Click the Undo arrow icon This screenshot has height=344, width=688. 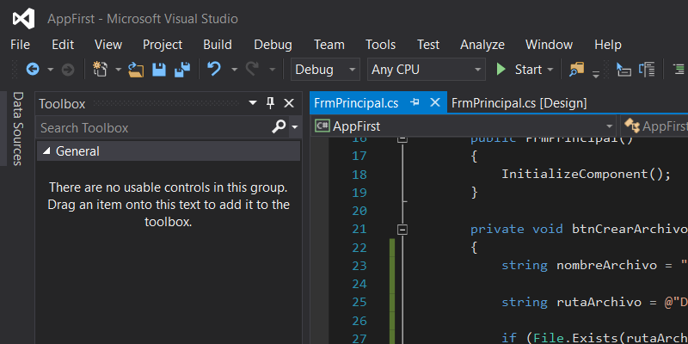pos(214,70)
